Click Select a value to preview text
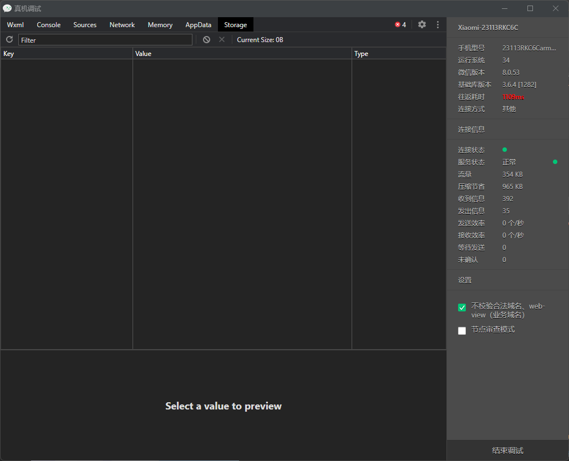 click(223, 406)
